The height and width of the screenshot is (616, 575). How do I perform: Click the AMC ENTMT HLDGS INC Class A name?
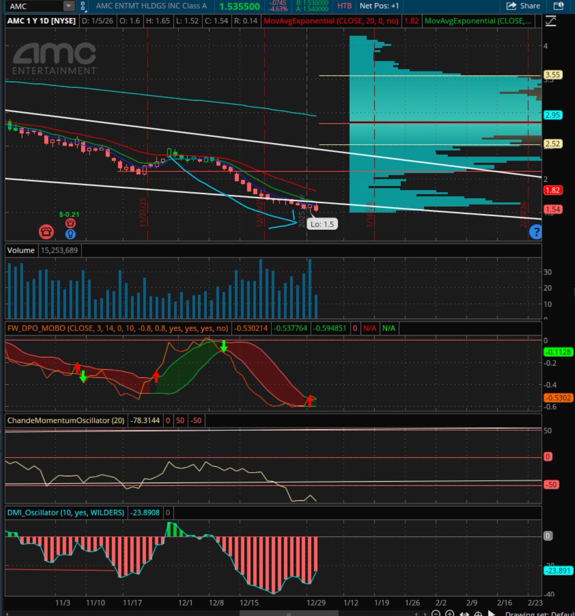[151, 6]
